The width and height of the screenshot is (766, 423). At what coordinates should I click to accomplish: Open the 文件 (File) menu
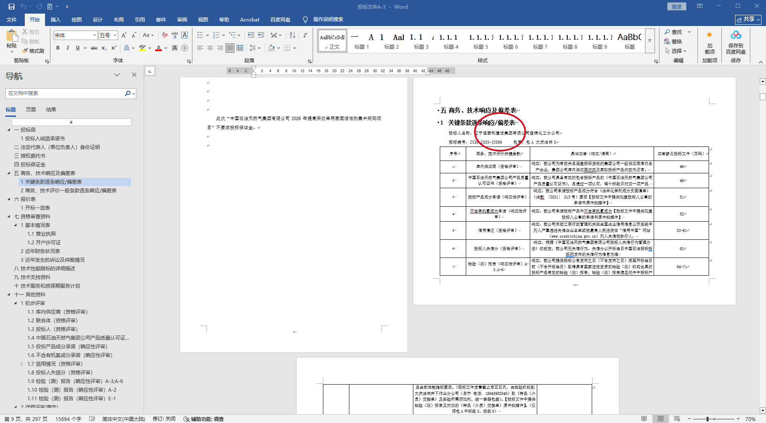(x=12, y=19)
